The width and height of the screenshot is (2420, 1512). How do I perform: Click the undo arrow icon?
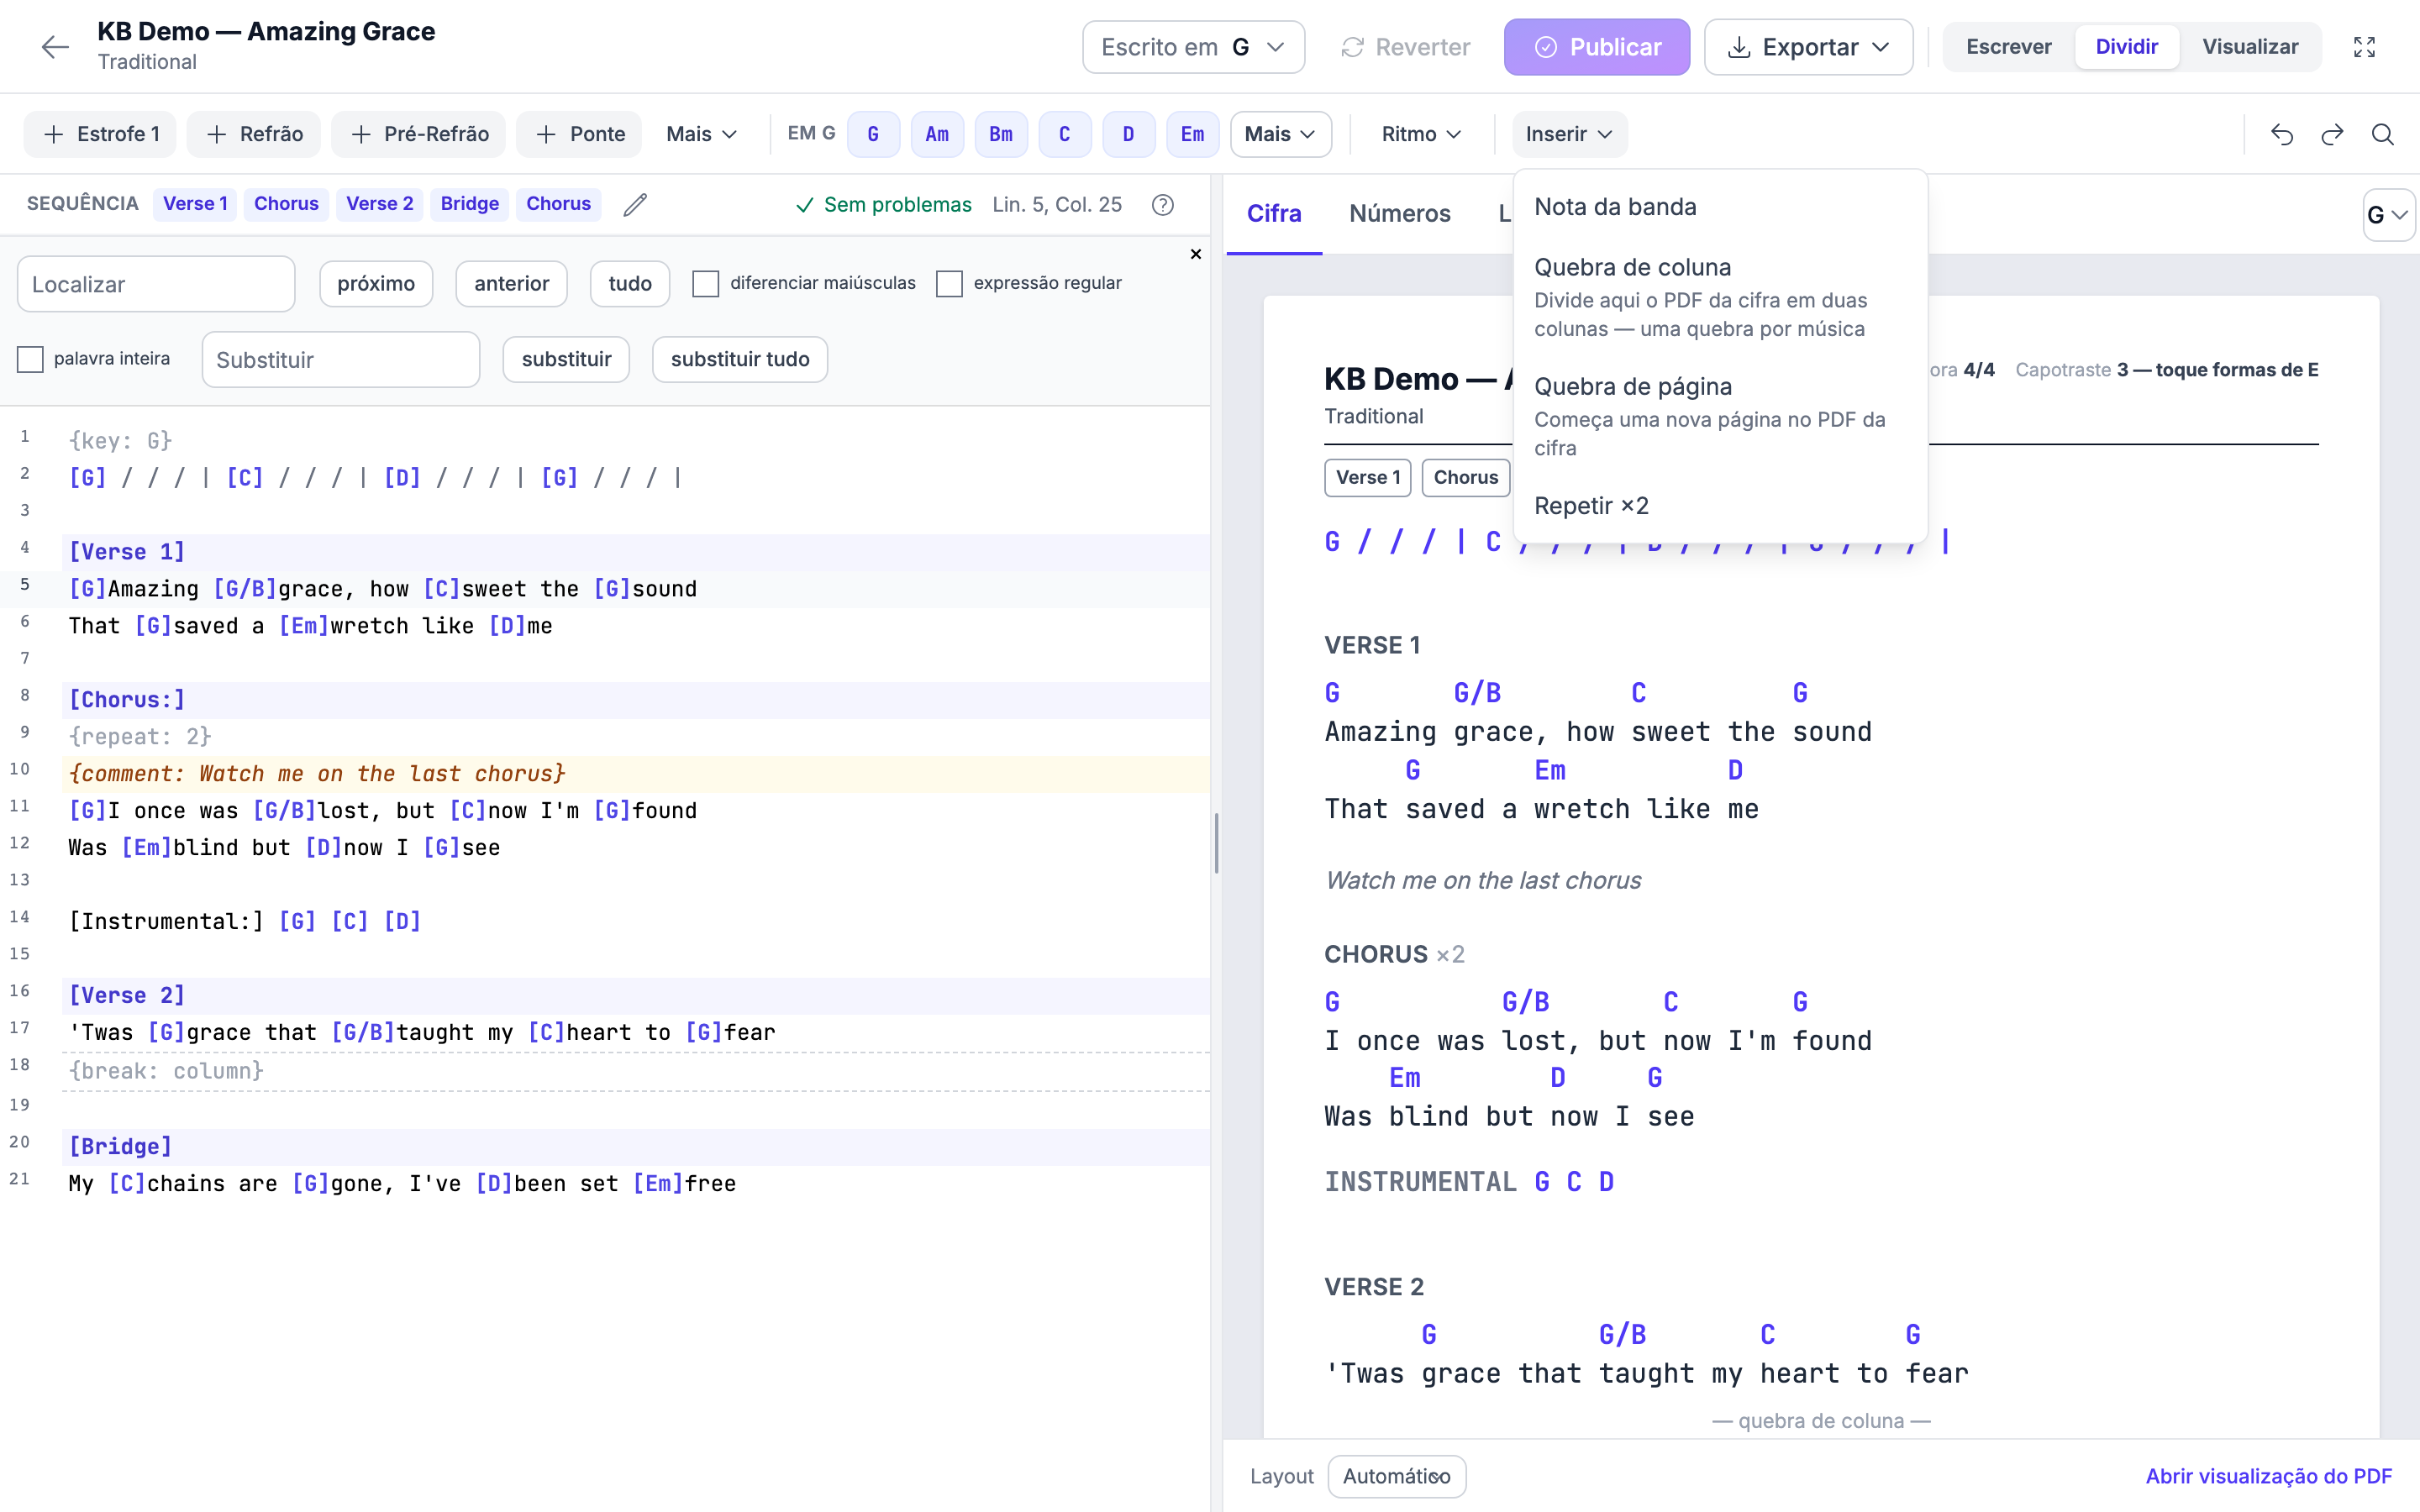pos(2281,134)
